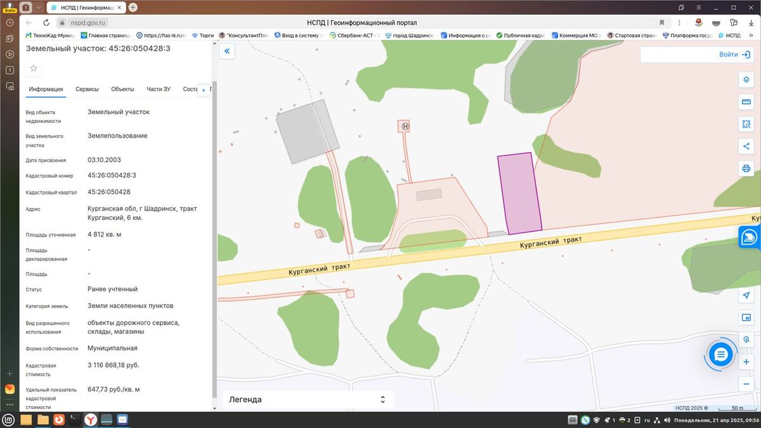Add parcel to favorites with star
Screen dimensions: 761x428
[x=34, y=68]
